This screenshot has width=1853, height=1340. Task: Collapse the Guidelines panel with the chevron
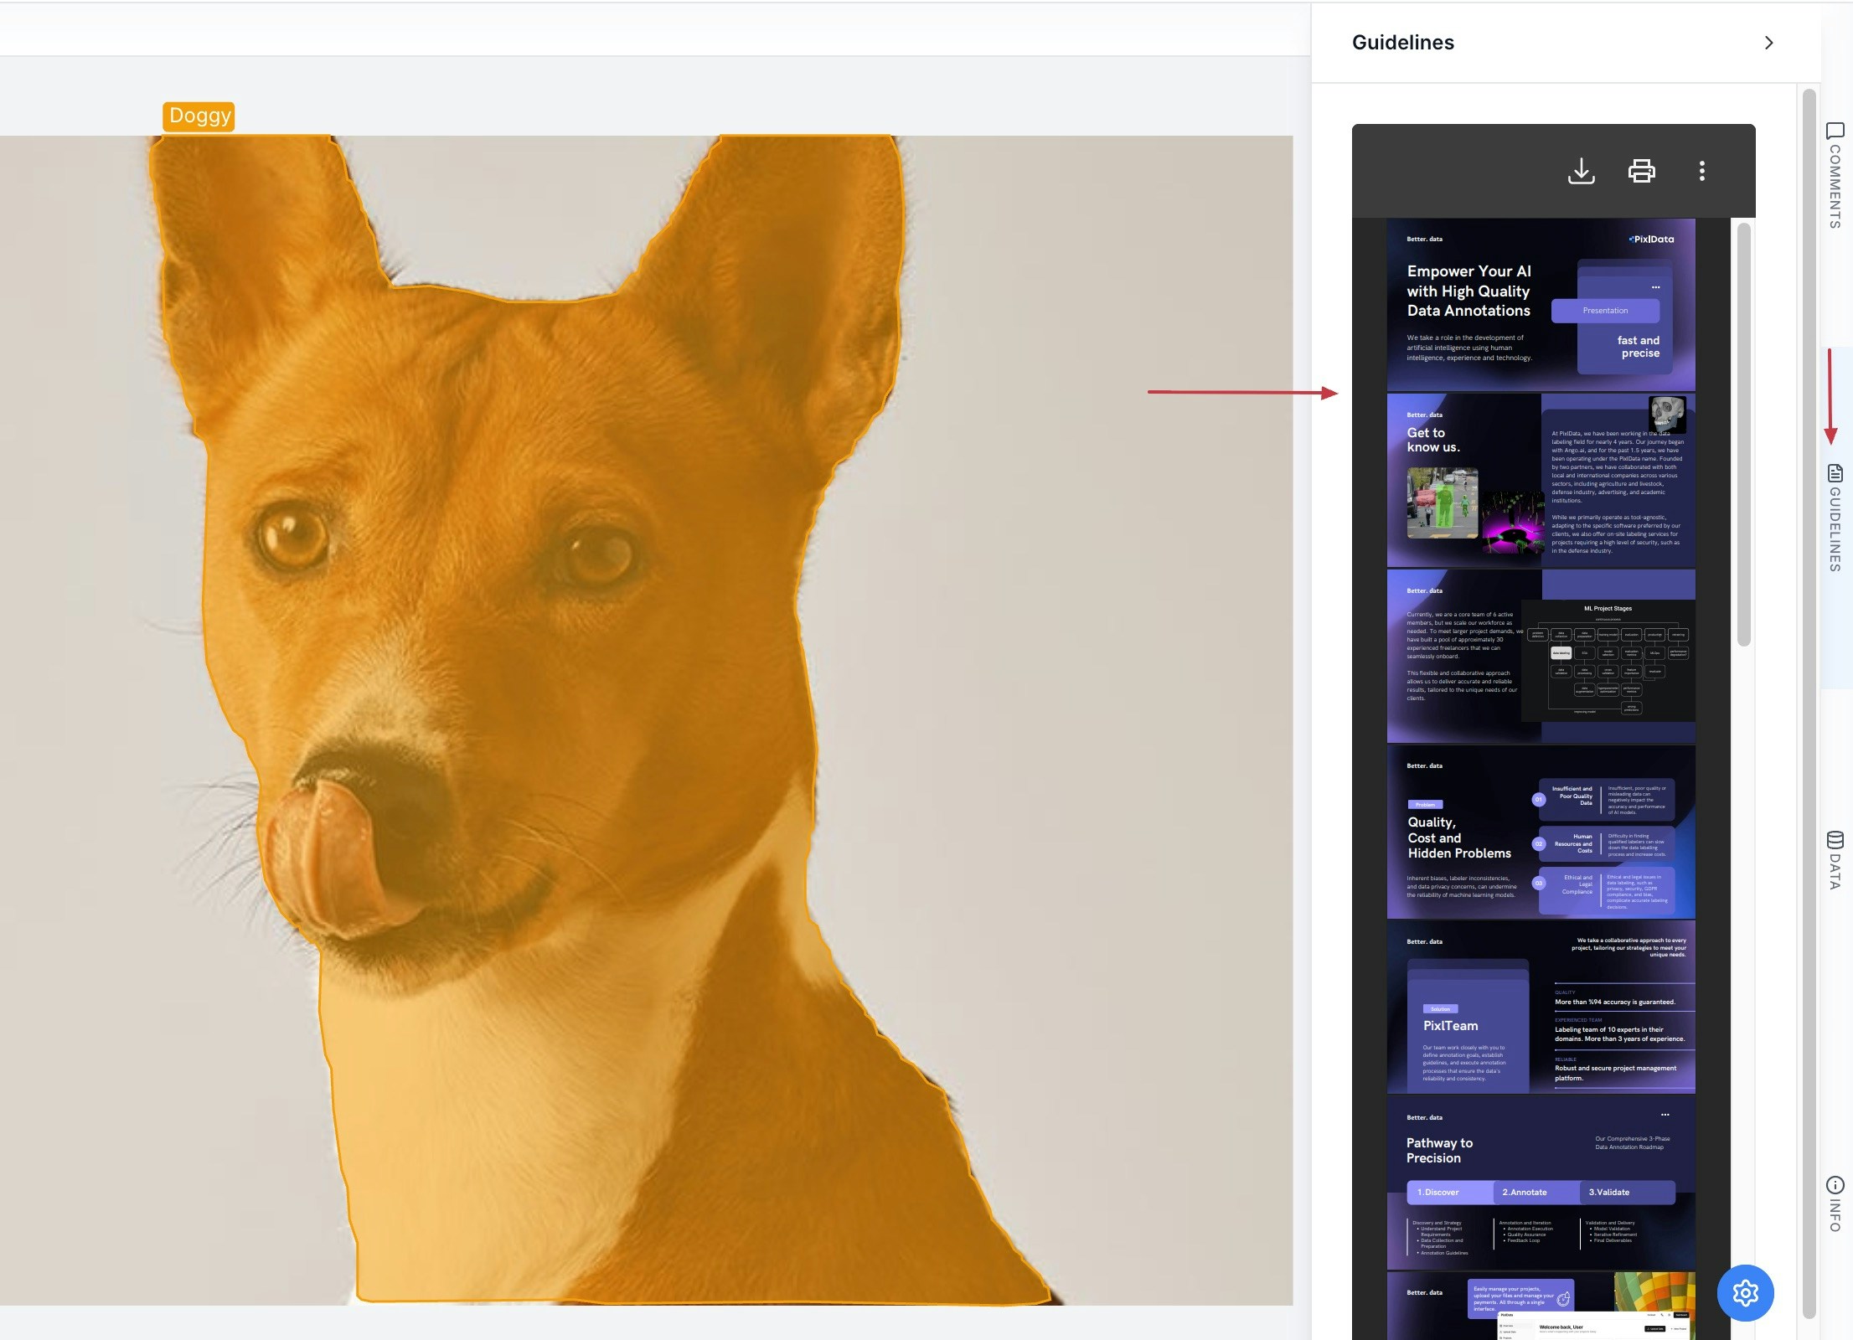[x=1768, y=43]
